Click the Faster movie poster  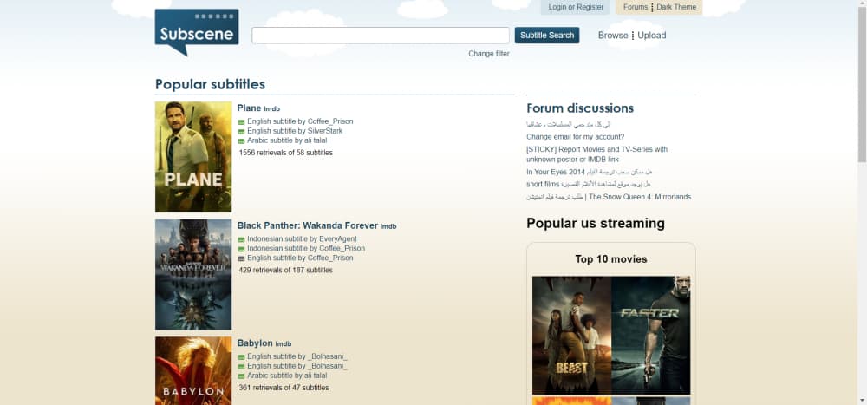(651, 336)
